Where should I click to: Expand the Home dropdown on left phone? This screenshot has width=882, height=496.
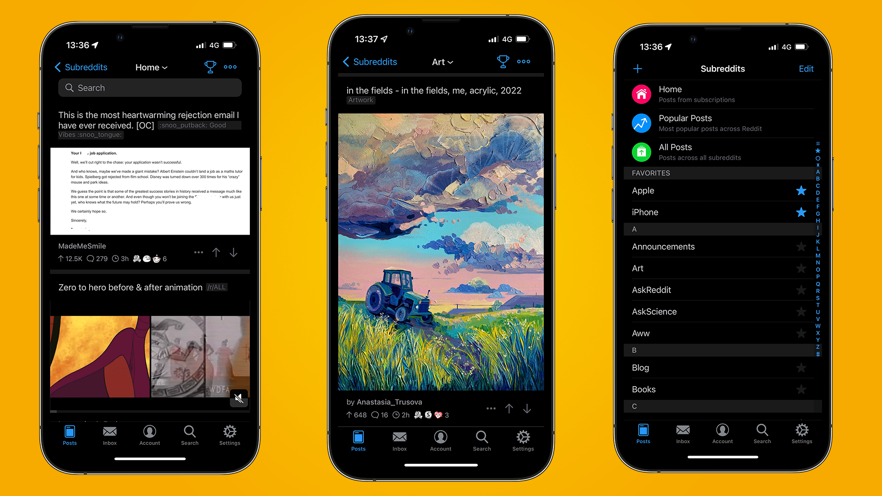pyautogui.click(x=151, y=67)
